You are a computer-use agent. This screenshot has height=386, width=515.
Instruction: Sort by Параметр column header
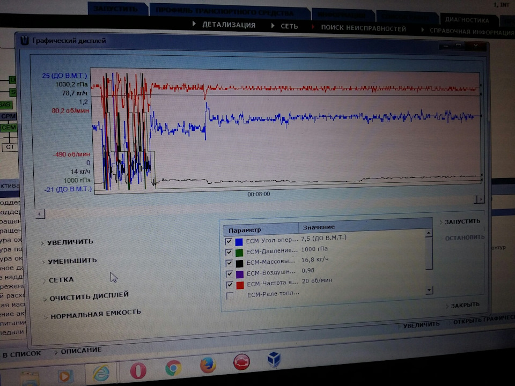click(x=261, y=229)
